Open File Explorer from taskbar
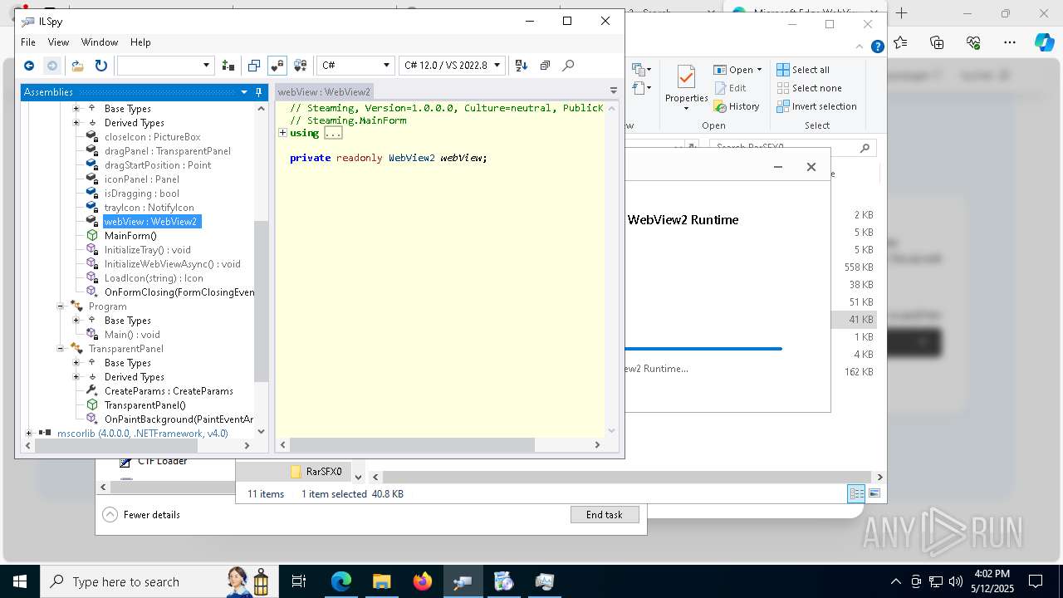1063x598 pixels. [381, 581]
